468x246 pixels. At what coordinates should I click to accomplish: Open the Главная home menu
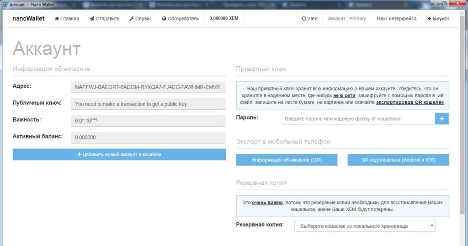(x=67, y=18)
